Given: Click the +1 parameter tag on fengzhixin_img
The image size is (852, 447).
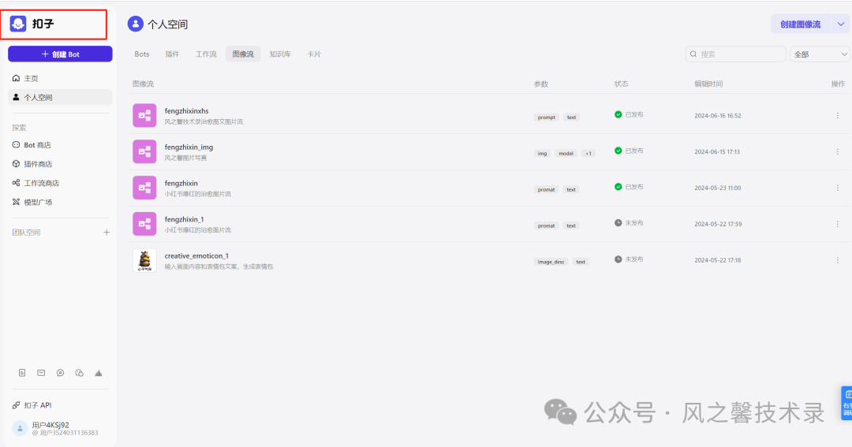Looking at the screenshot, I should pos(589,154).
